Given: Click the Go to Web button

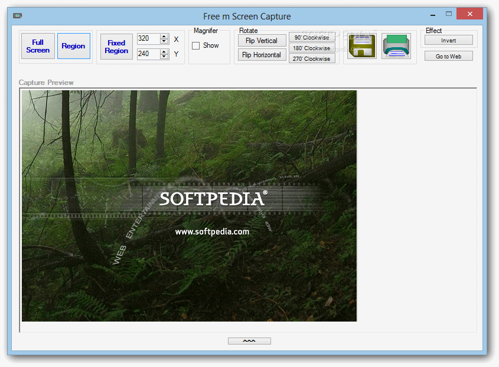Looking at the screenshot, I should (x=448, y=56).
